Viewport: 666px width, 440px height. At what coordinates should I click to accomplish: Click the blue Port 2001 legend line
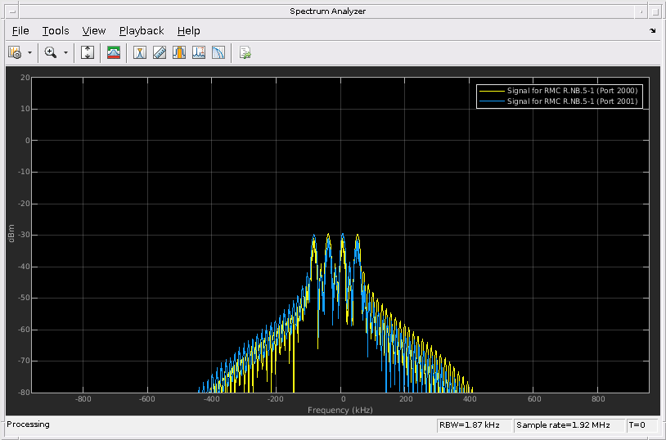(491, 101)
